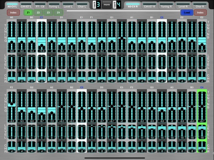Click the C3 CHR slider

coord(82,147)
